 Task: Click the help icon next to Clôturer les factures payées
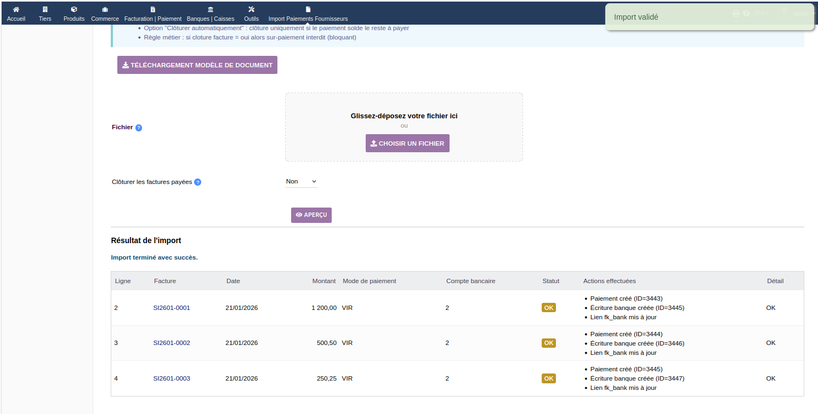tap(197, 182)
